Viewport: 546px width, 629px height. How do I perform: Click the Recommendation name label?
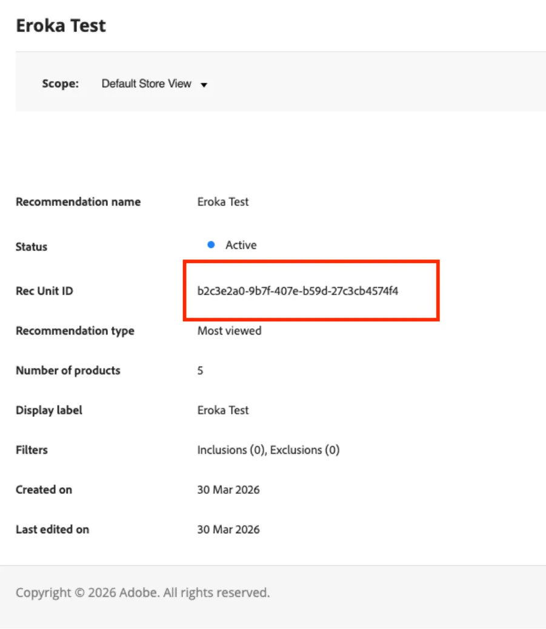coord(78,202)
